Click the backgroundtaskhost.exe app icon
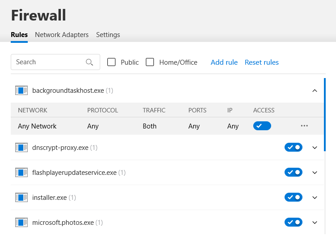The width and height of the screenshot is (336, 244). (21, 91)
